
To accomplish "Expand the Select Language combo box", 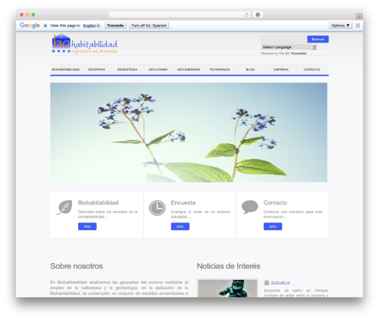I will click(x=289, y=47).
